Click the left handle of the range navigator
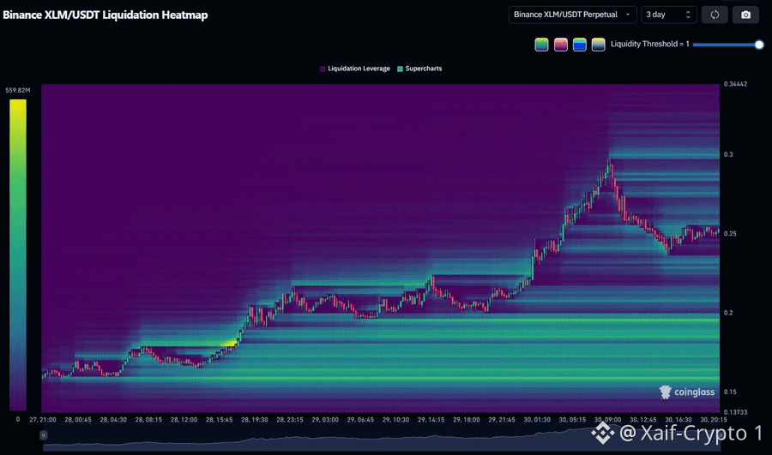Viewport: 772px width, 455px height. [44, 434]
